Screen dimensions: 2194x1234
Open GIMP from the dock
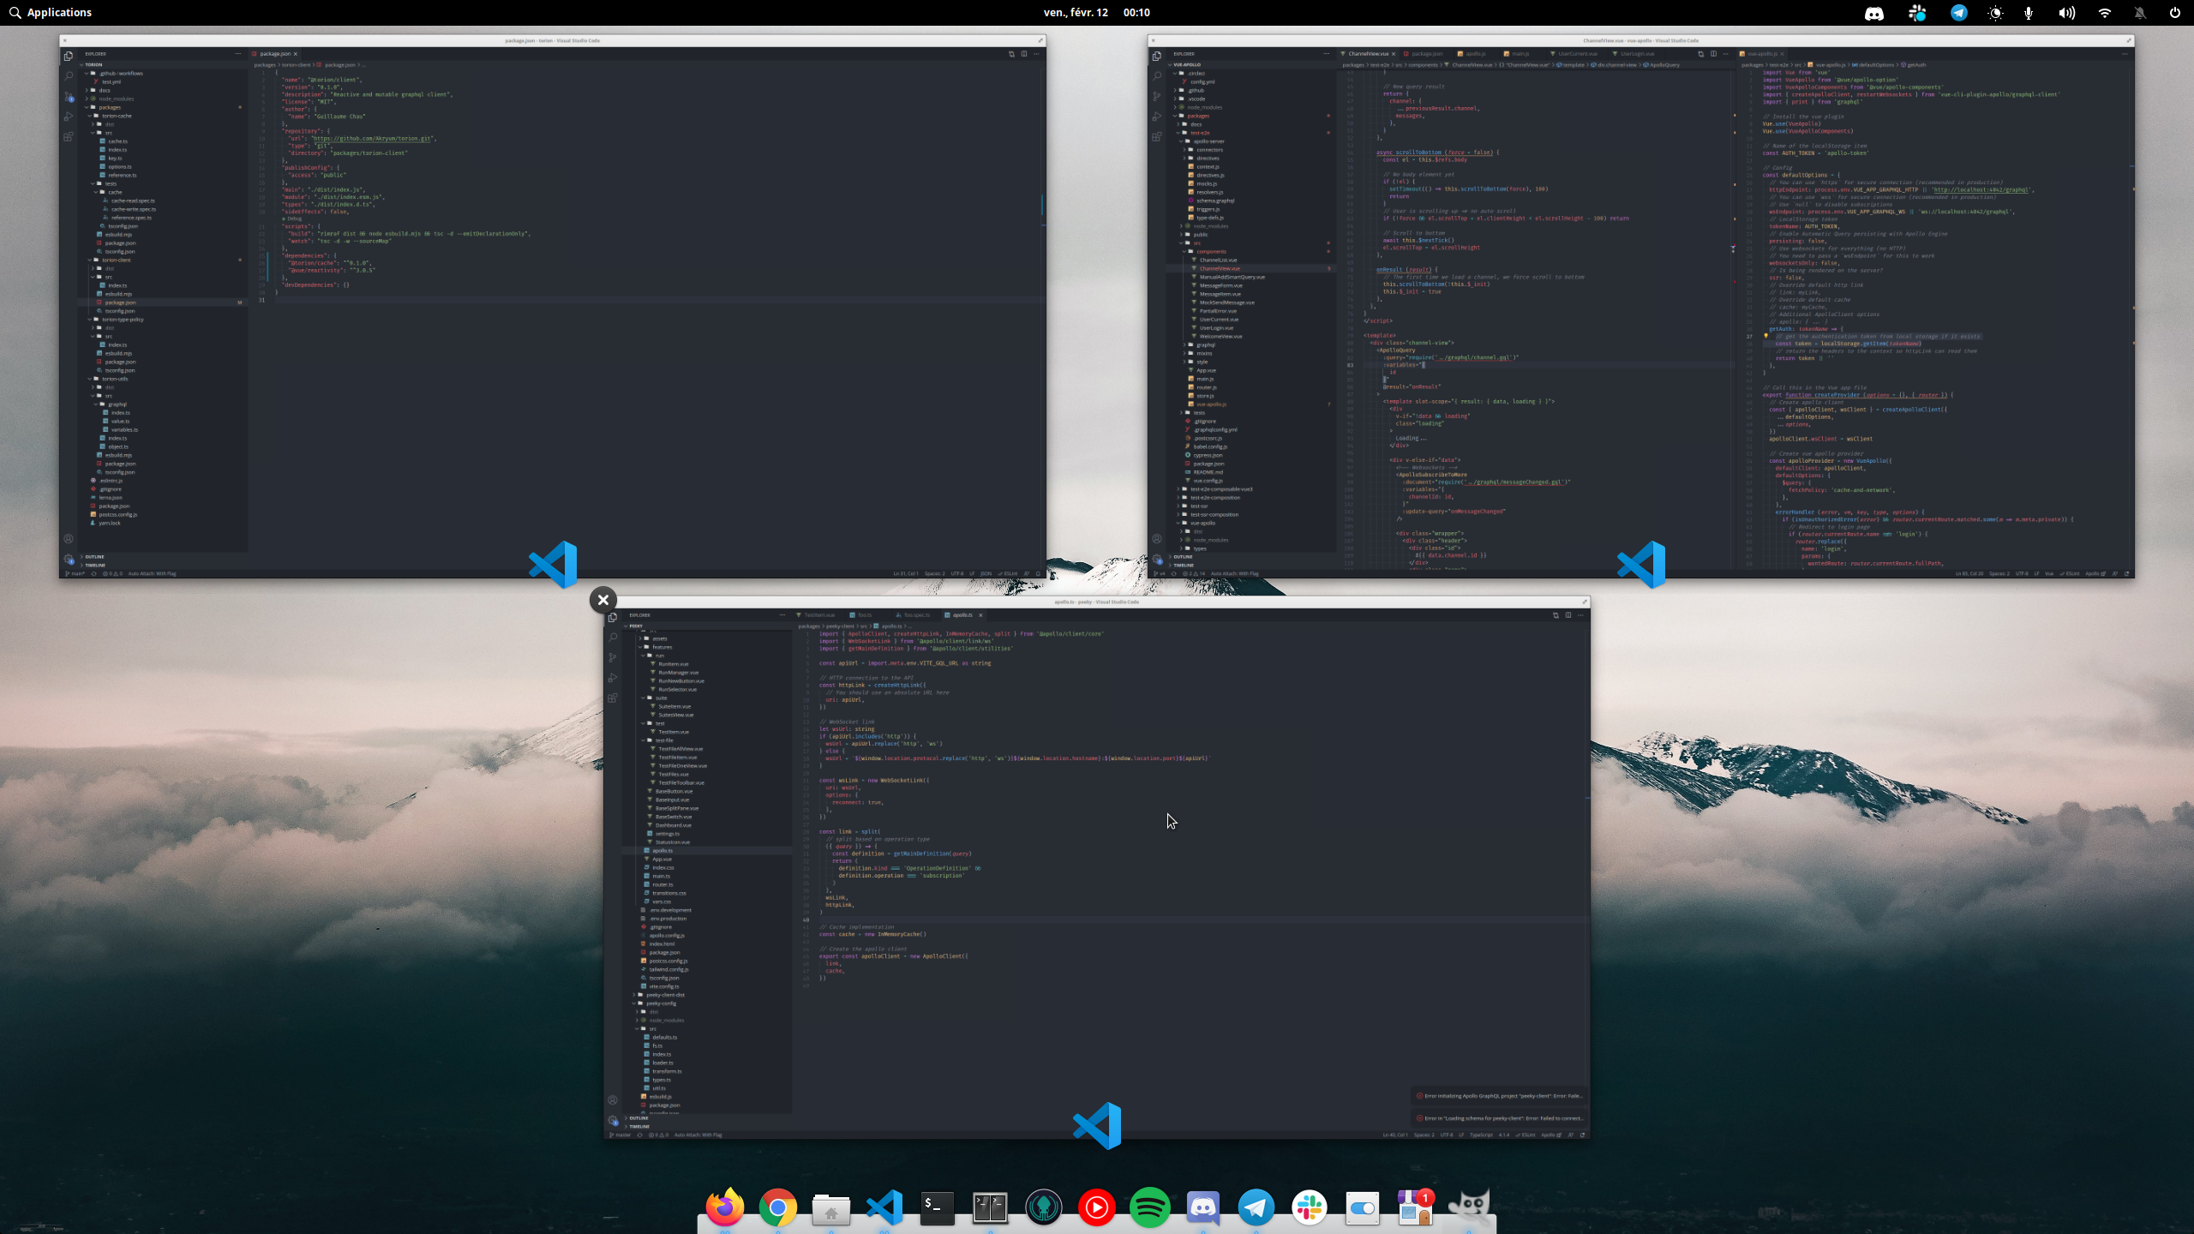[x=1469, y=1207]
